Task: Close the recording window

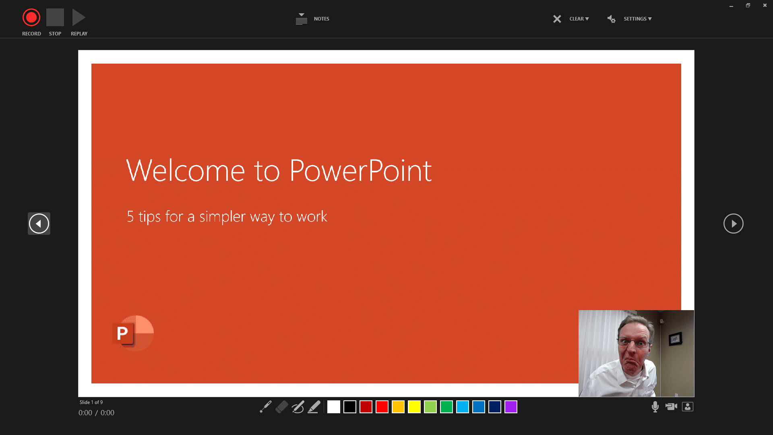Action: pyautogui.click(x=765, y=6)
